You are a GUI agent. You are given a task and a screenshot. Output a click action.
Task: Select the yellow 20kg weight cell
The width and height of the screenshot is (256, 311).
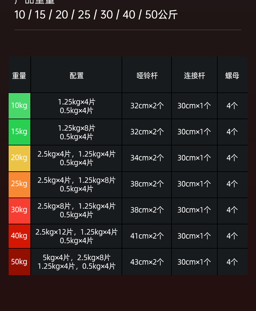pos(20,158)
